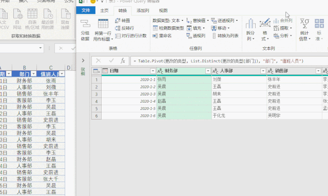The width and height of the screenshot is (328, 196).
Task: Click 检测数据类型 button
Action: (168, 28)
